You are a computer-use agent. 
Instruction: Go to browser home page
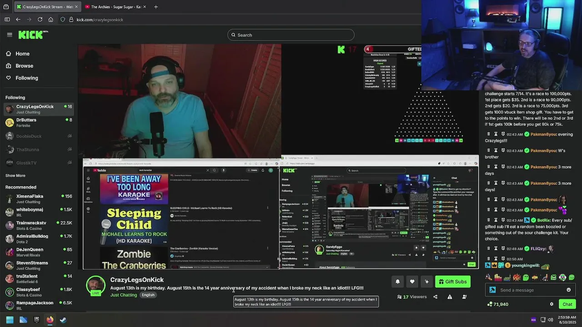(51, 20)
